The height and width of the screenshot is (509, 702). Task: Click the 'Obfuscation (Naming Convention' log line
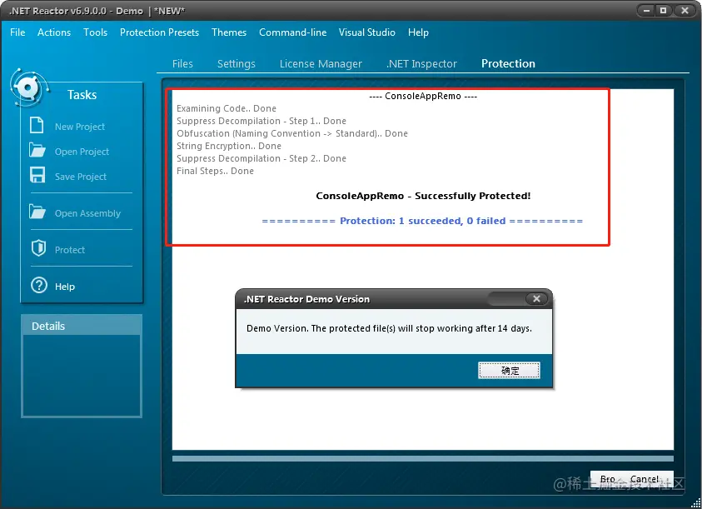pyautogui.click(x=292, y=133)
